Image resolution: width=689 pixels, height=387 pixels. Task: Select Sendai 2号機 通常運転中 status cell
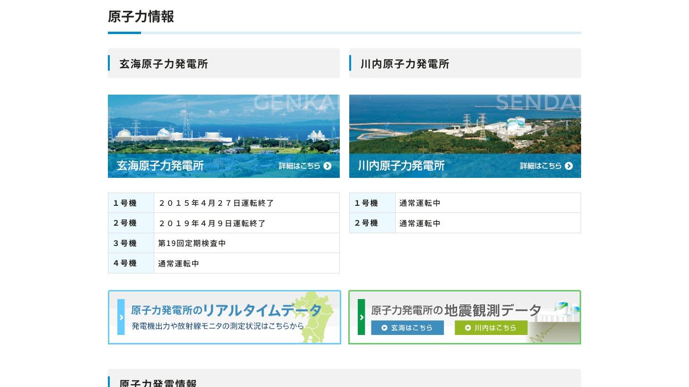488,223
